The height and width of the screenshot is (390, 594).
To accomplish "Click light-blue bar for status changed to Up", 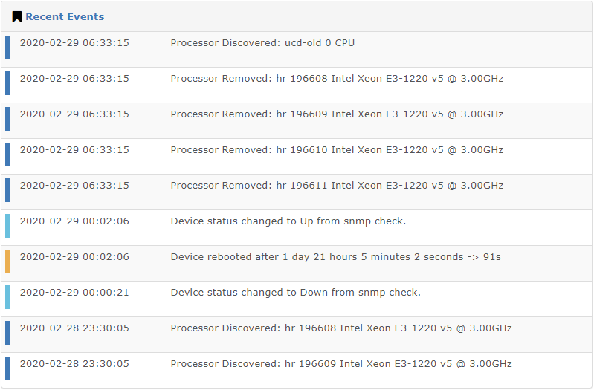I will 7,226.
